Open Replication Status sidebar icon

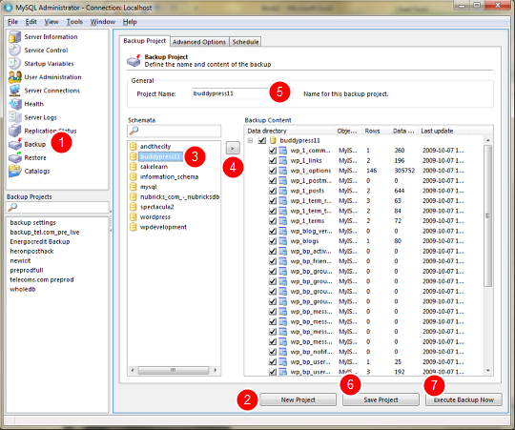coord(14,131)
